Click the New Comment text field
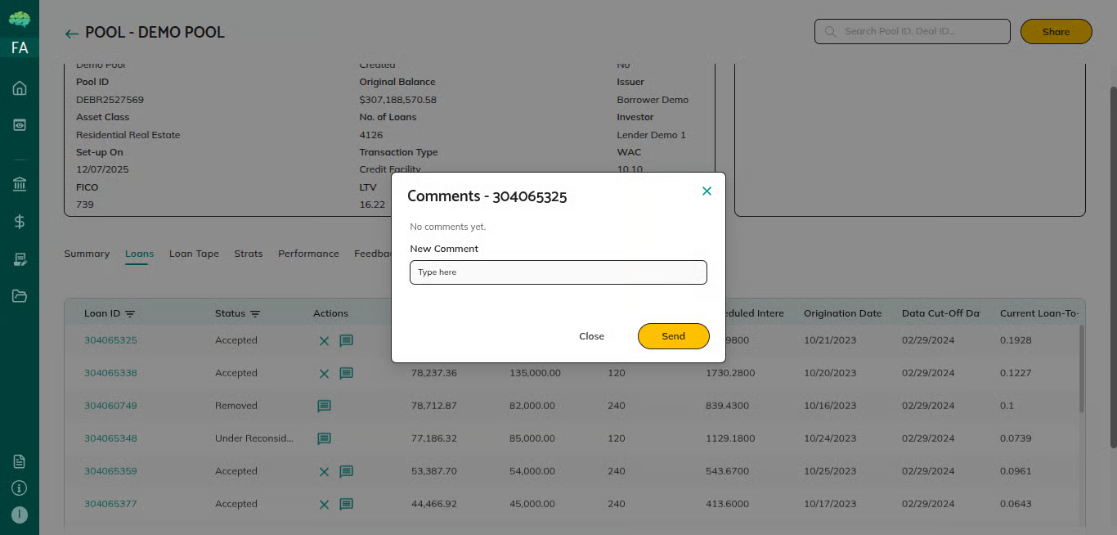1117x535 pixels. tap(558, 272)
